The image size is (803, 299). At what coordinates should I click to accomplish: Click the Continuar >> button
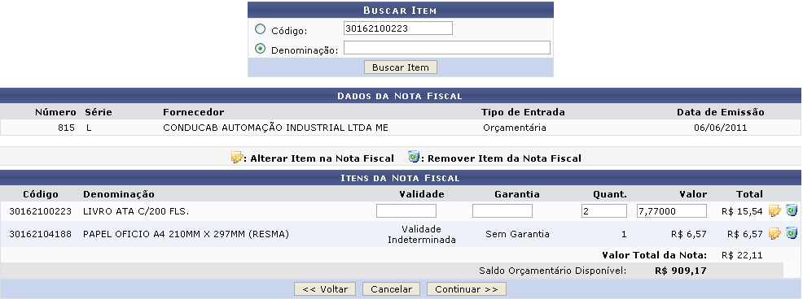[467, 289]
